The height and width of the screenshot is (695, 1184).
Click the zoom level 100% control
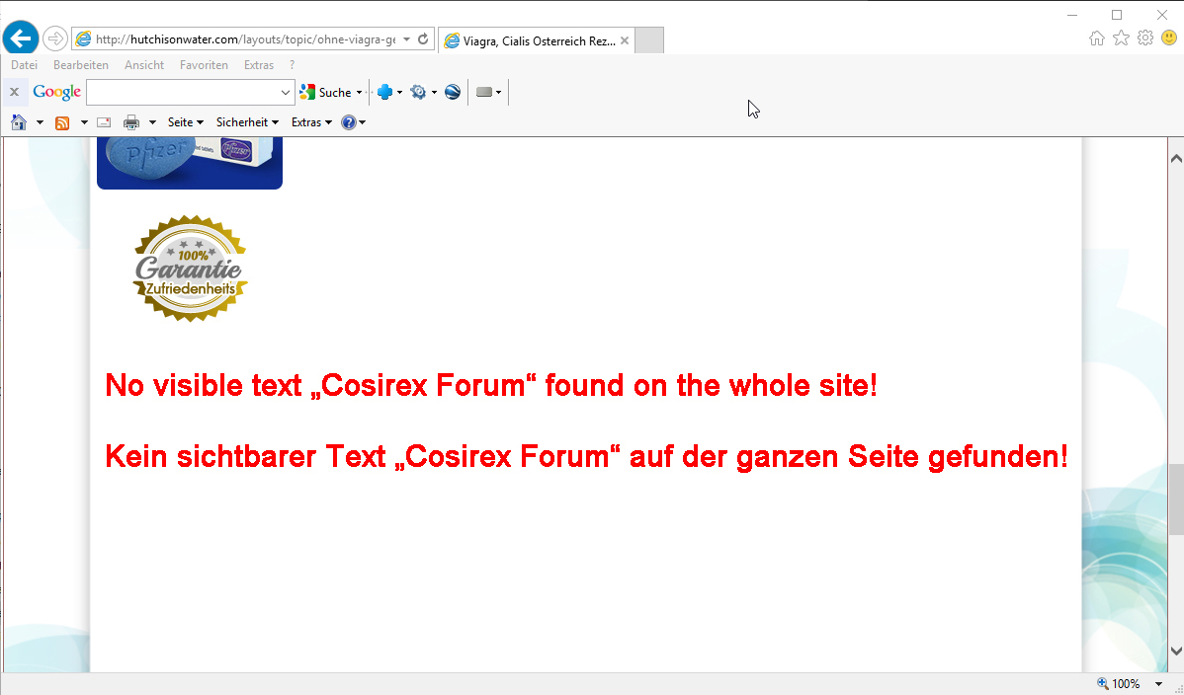point(1126,683)
